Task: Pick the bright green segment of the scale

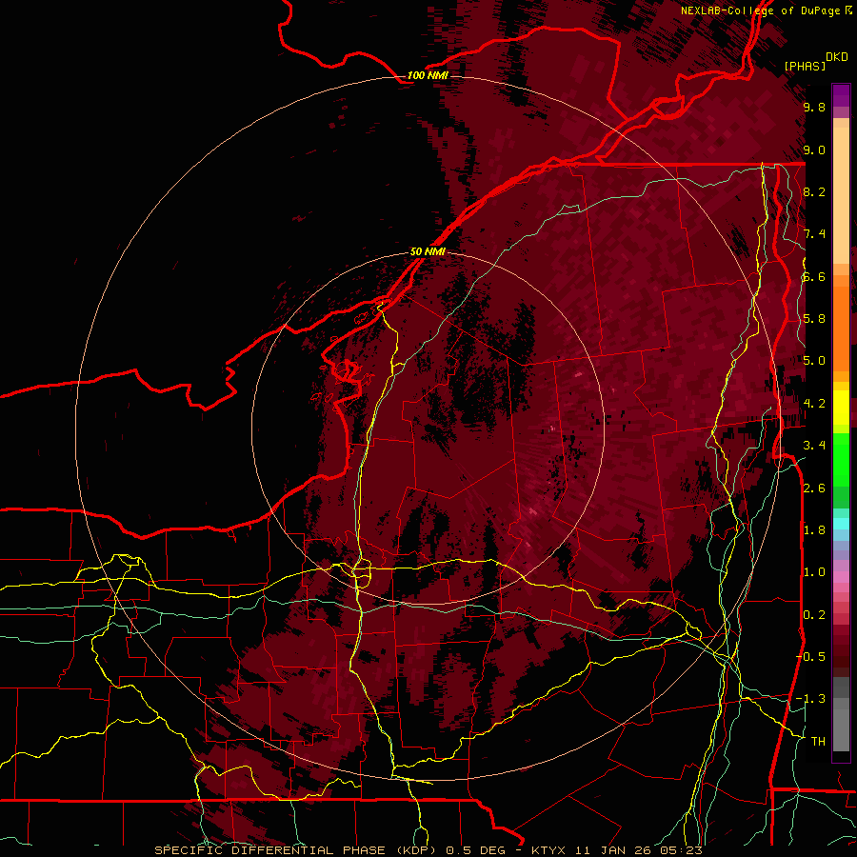Action: coord(841,458)
